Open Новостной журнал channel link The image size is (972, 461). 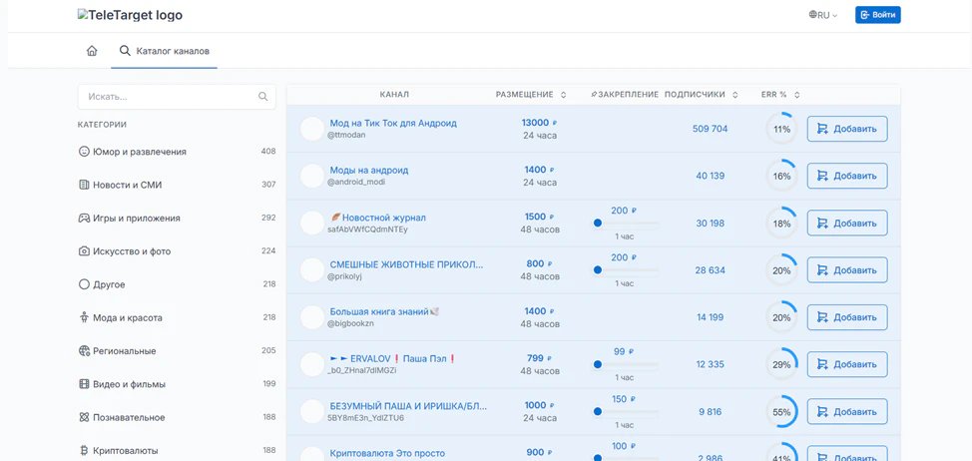pyautogui.click(x=378, y=218)
